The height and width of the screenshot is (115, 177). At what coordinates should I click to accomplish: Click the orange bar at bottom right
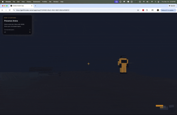click(x=159, y=106)
